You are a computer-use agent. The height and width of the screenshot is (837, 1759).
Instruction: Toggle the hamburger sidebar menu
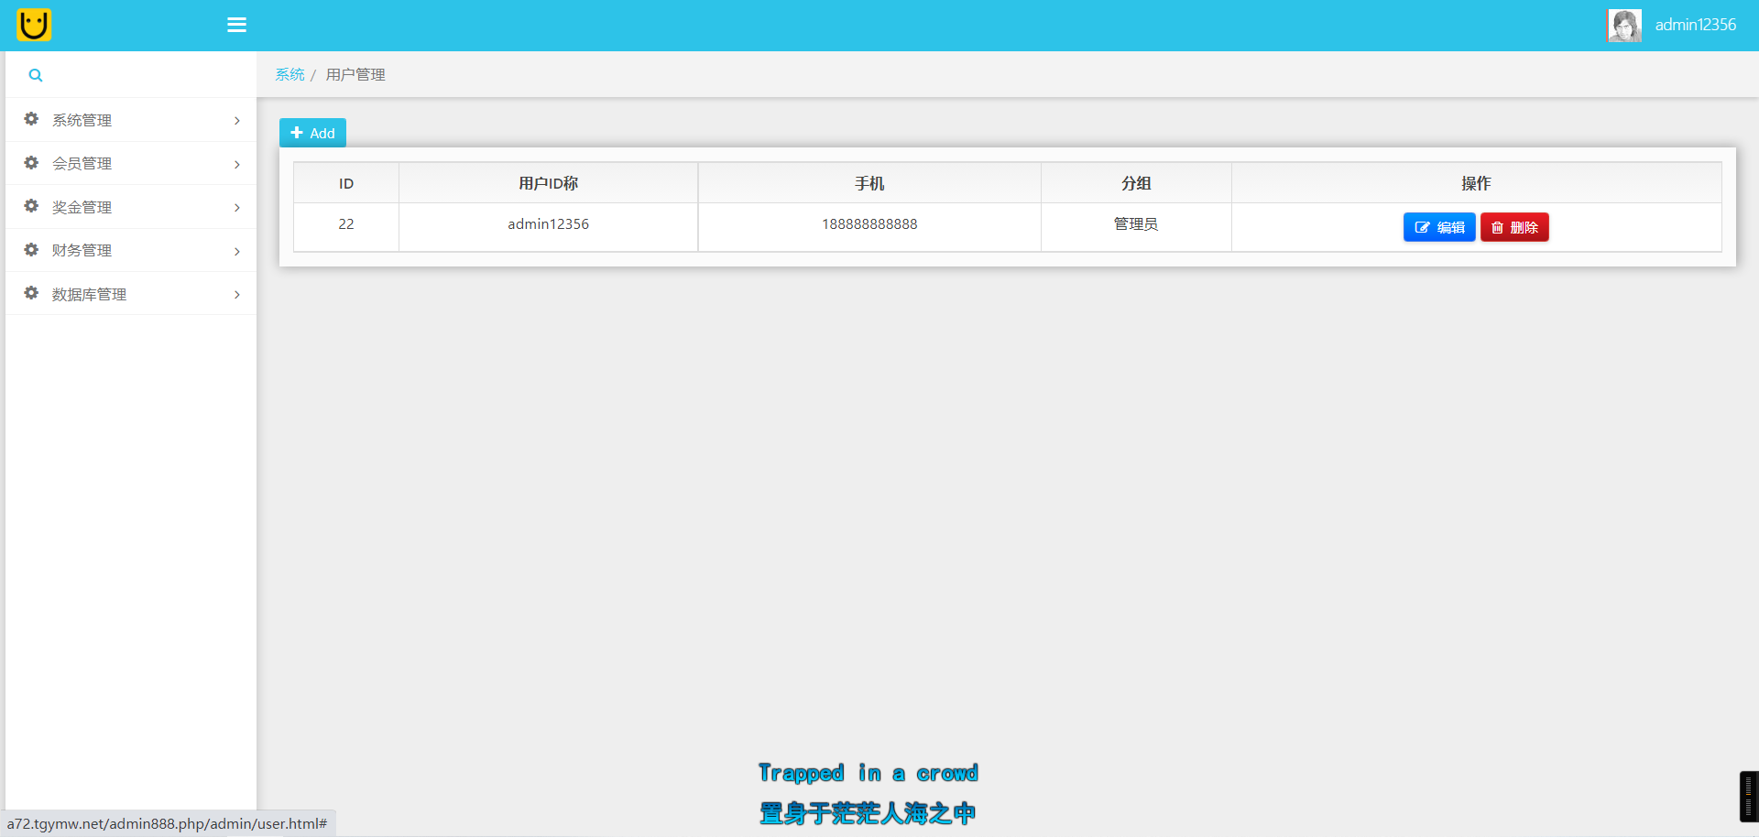coord(236,25)
